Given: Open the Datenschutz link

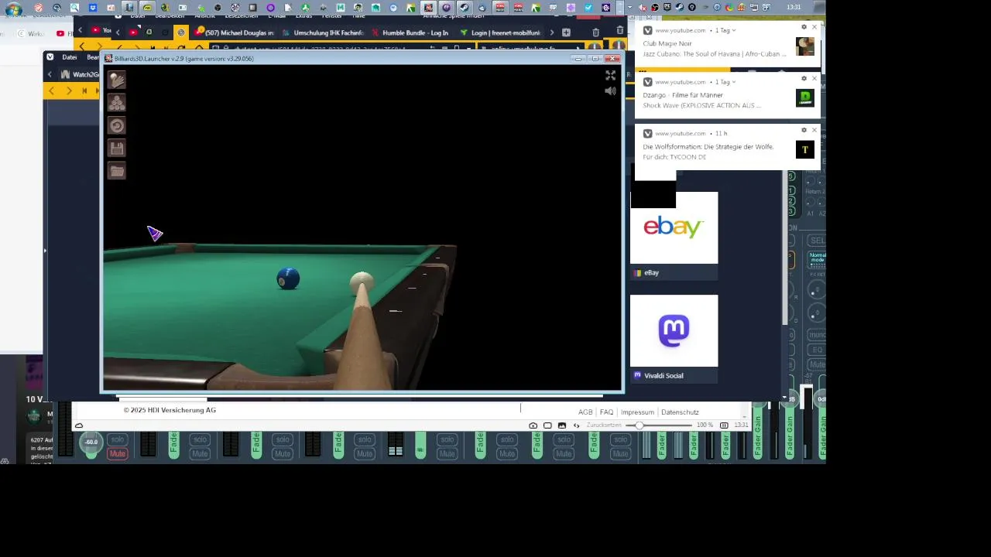Looking at the screenshot, I should click(680, 412).
